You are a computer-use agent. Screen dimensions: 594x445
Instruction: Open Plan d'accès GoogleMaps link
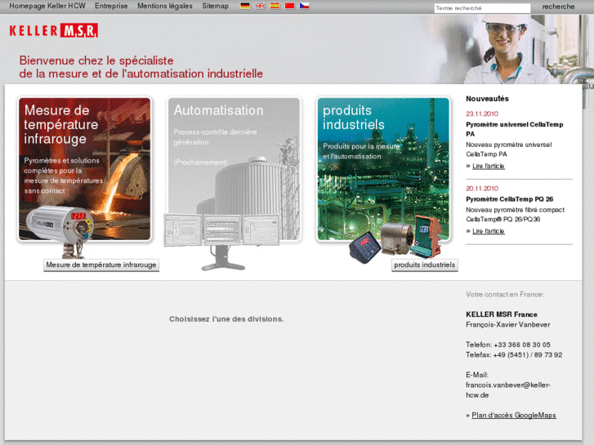click(514, 415)
